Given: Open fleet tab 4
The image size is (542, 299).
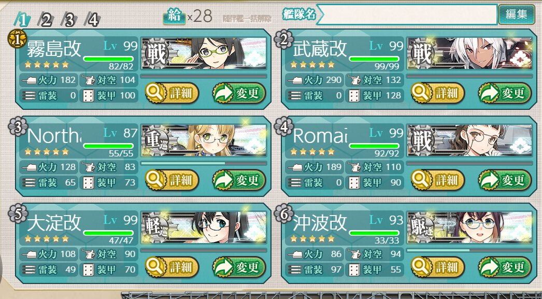Looking at the screenshot, I should point(92,20).
